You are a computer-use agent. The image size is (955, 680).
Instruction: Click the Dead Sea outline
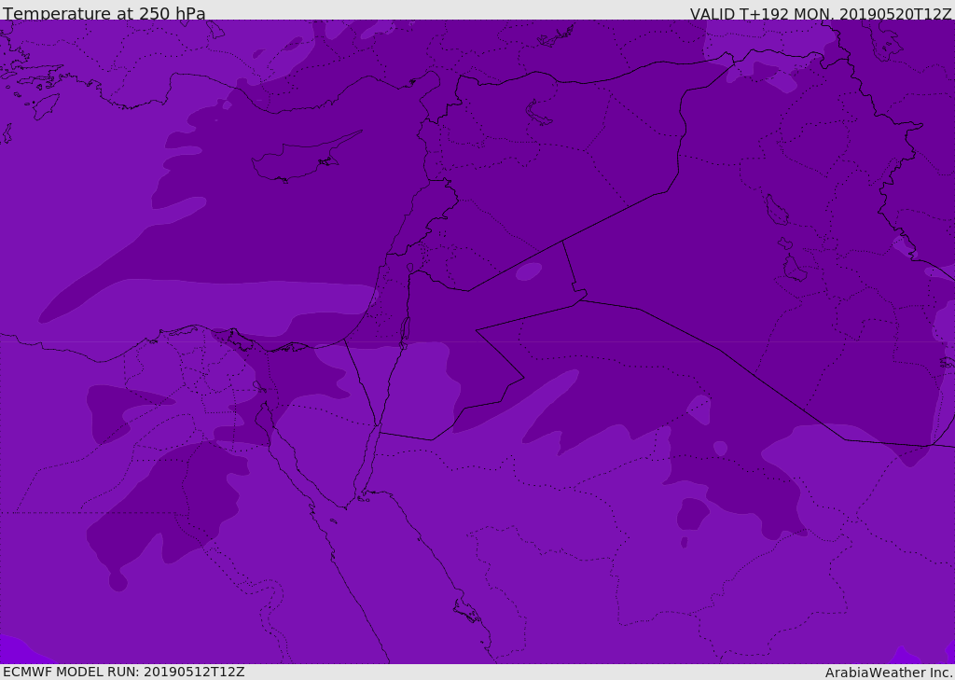(405, 331)
